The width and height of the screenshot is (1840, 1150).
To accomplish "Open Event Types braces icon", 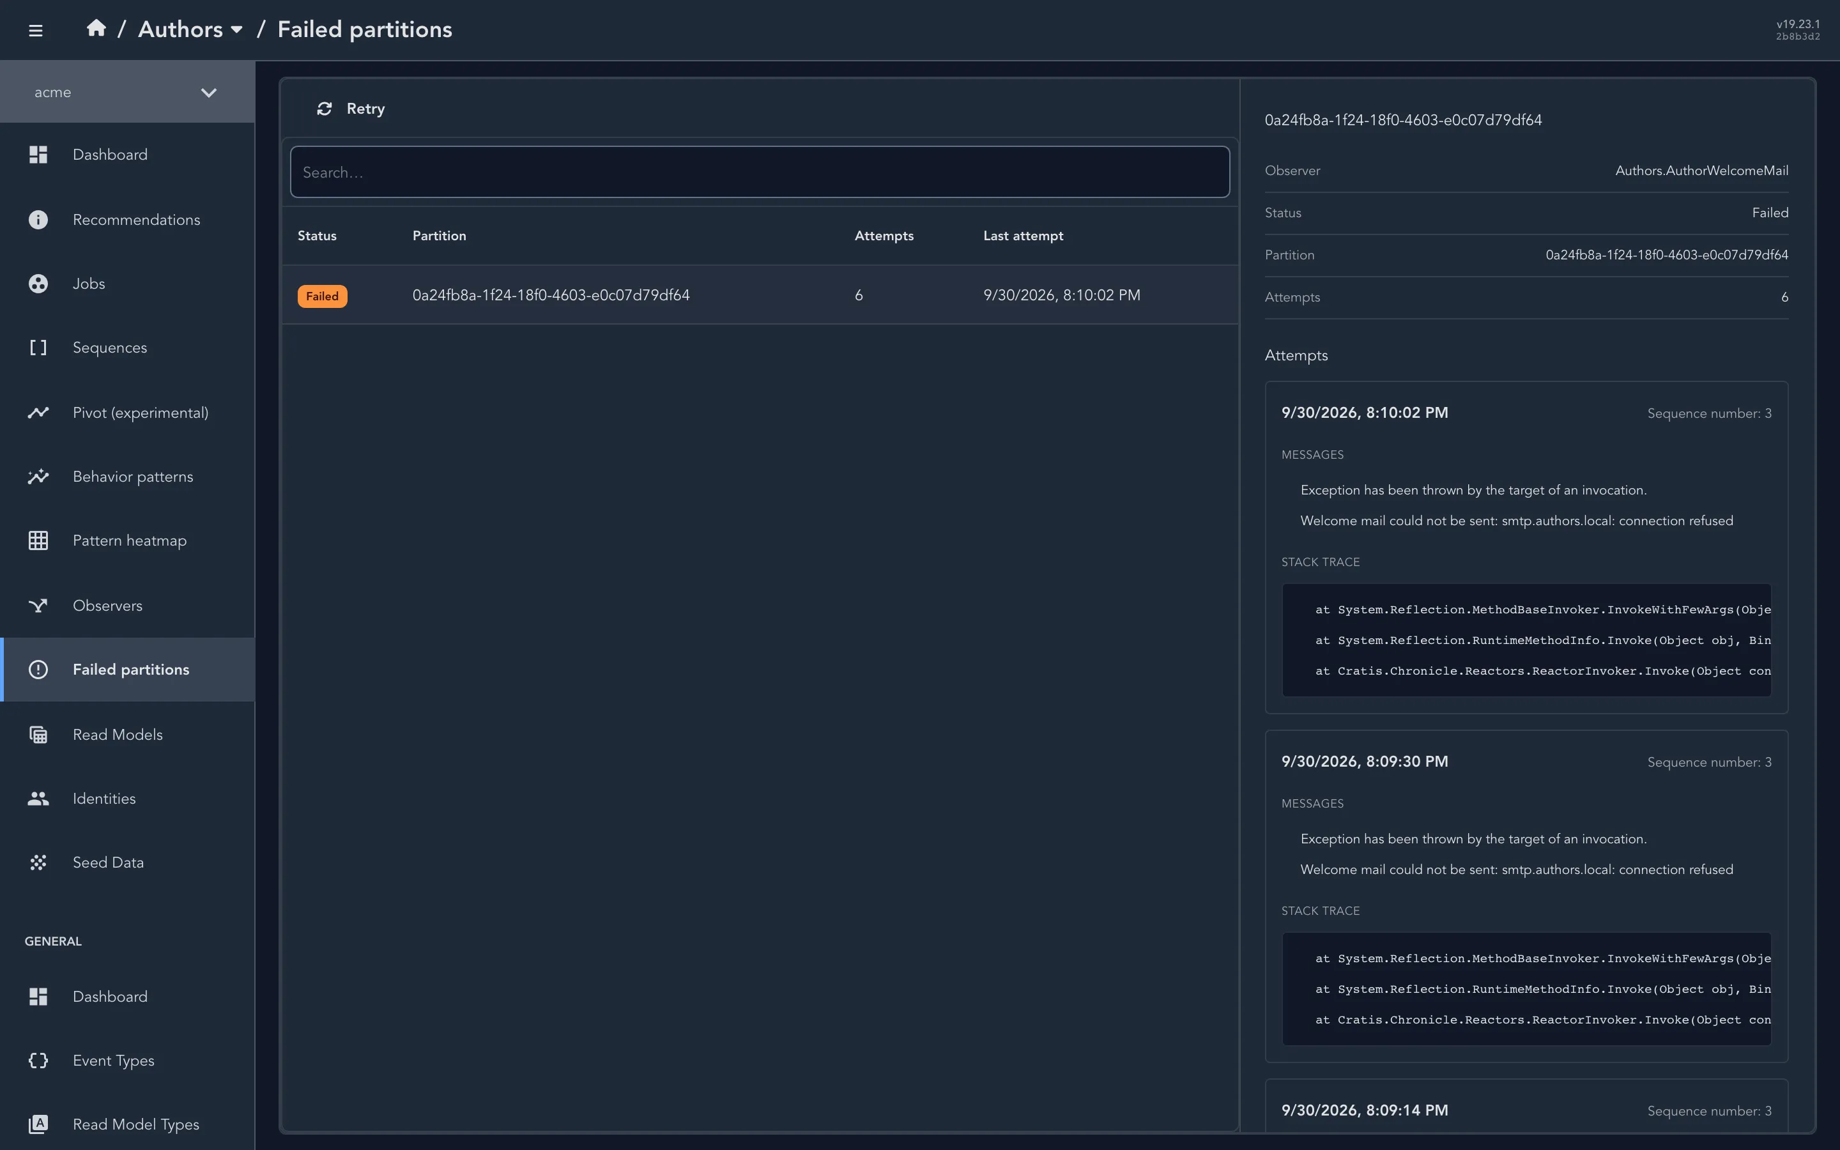I will [x=38, y=1061].
